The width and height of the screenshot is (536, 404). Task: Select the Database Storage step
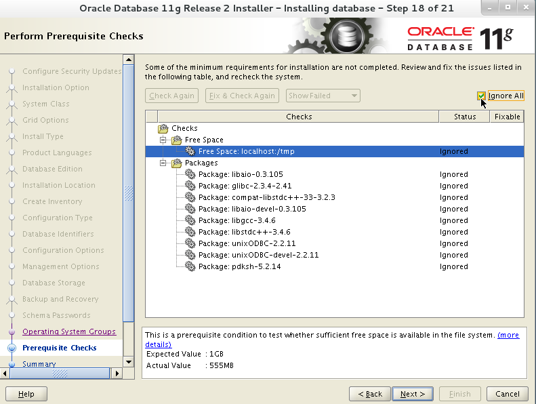tap(54, 283)
